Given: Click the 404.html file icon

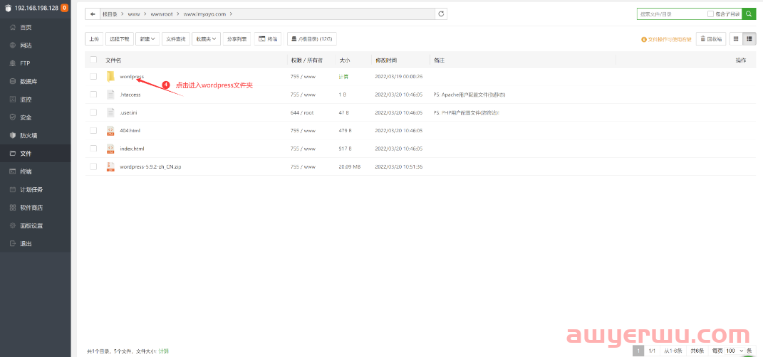Looking at the screenshot, I should [x=110, y=130].
